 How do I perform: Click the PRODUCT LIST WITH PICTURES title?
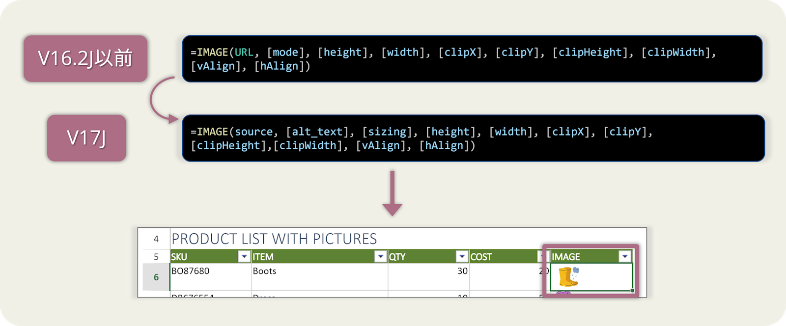(x=274, y=239)
